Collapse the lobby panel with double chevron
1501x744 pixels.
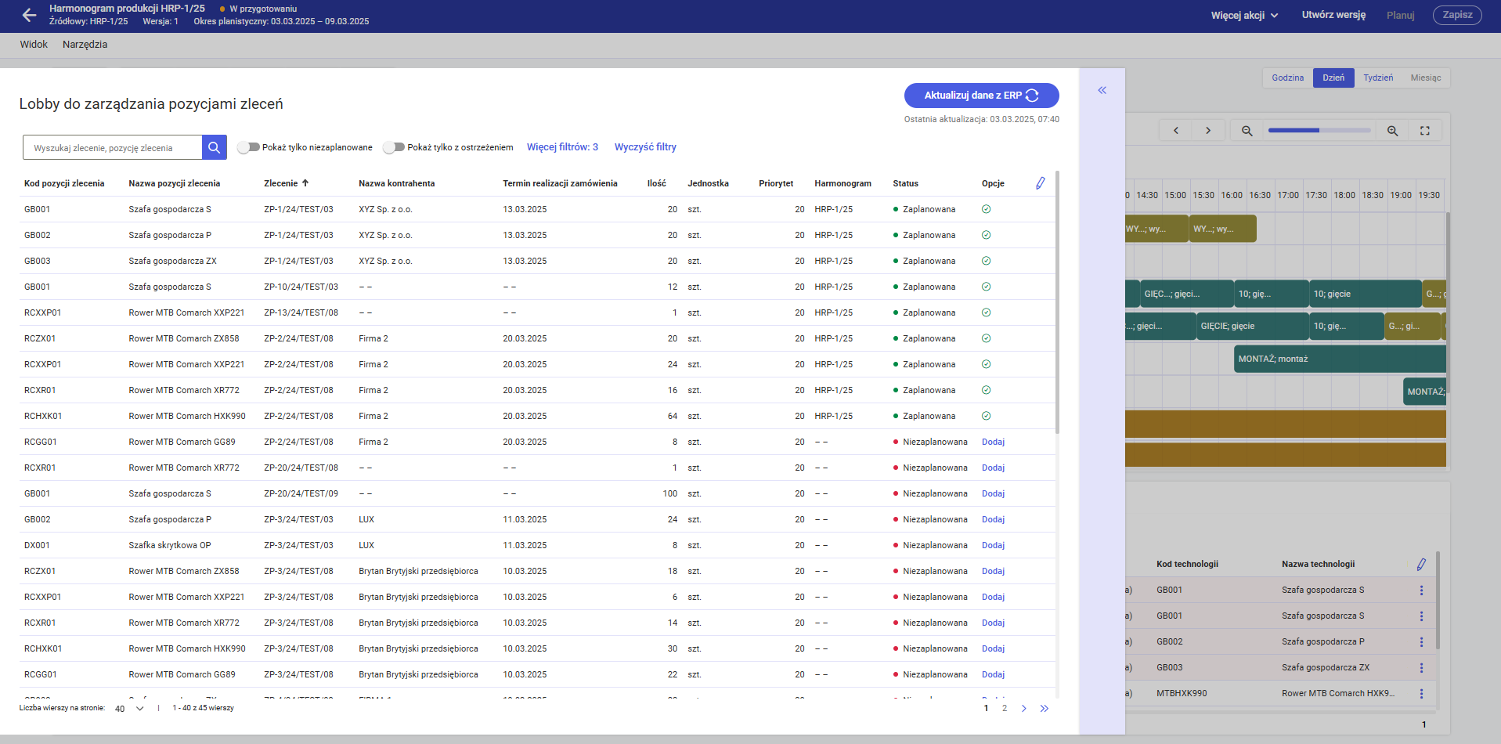click(x=1102, y=90)
